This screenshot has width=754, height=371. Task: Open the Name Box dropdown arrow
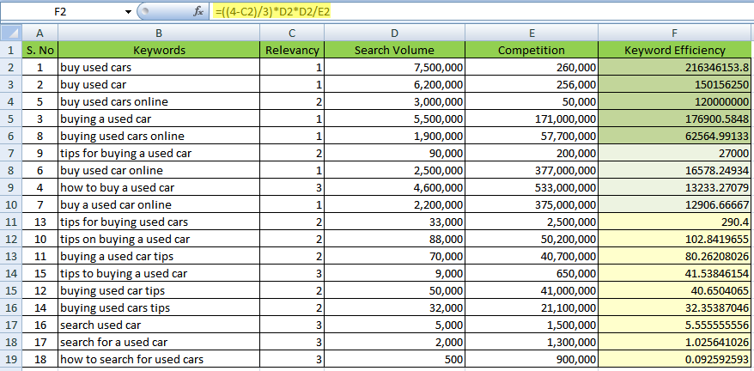click(128, 12)
